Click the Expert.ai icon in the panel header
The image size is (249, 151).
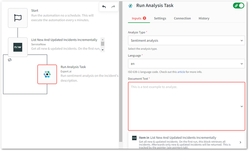(130, 5)
